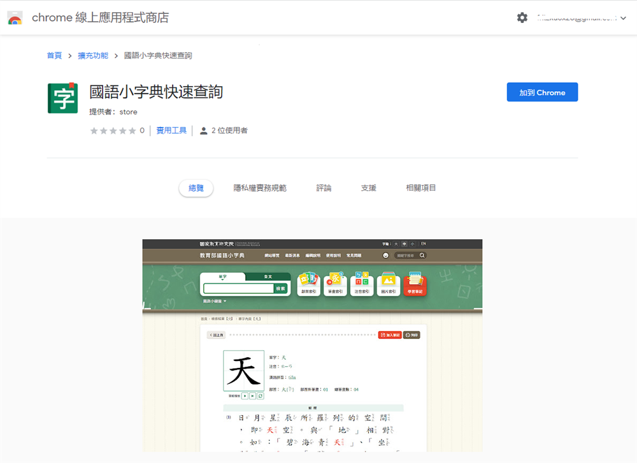Open the account menu chevron beside the email

623,18
